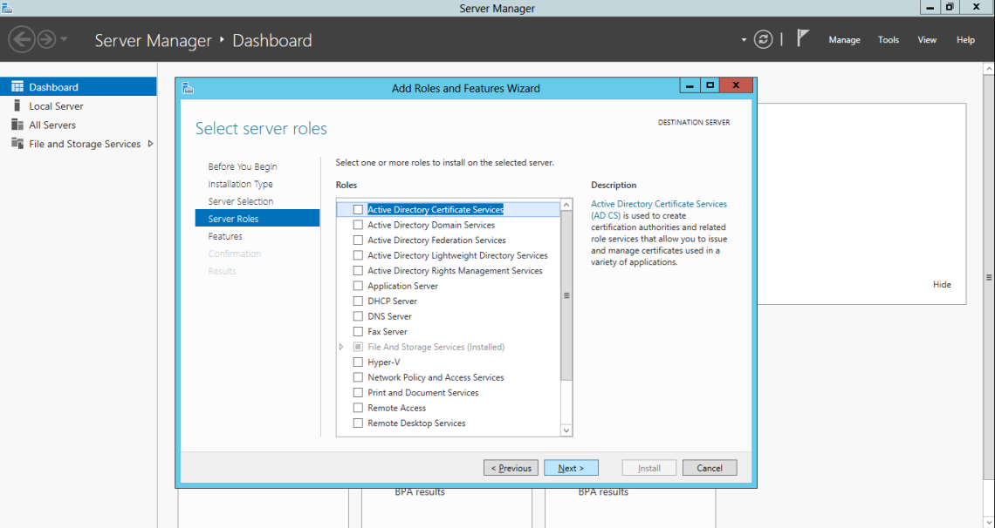Open the Tools menu

889,40
